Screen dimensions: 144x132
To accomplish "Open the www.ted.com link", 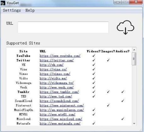I will 56,96.
